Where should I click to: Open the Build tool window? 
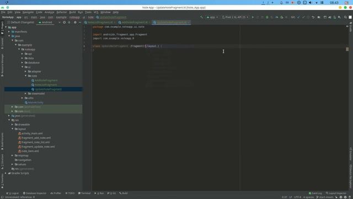coord(124,193)
